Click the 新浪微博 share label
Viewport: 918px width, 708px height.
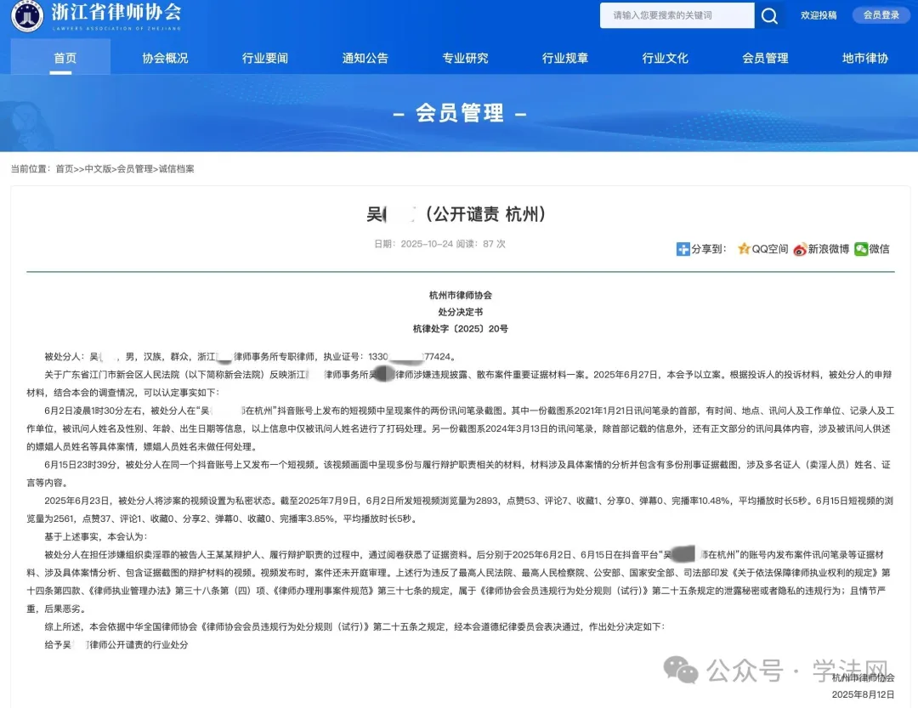click(829, 249)
